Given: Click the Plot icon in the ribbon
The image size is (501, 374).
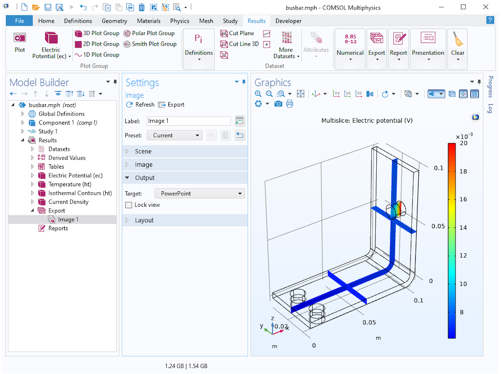Looking at the screenshot, I should (20, 43).
